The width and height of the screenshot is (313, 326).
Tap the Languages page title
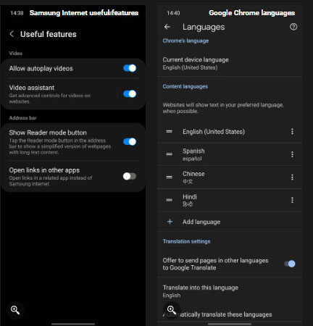204,27
